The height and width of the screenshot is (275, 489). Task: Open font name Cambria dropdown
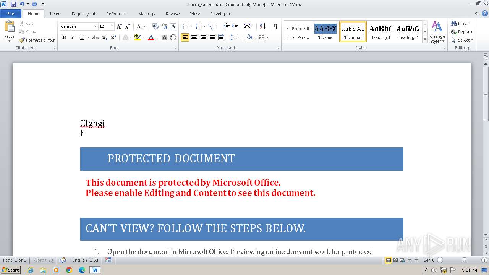pyautogui.click(x=95, y=26)
